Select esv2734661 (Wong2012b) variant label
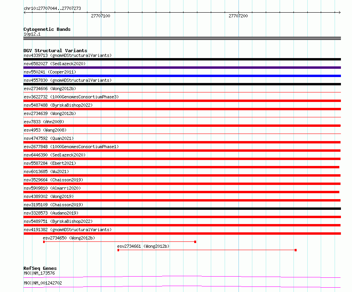This screenshot has width=352, height=292. click(143, 246)
